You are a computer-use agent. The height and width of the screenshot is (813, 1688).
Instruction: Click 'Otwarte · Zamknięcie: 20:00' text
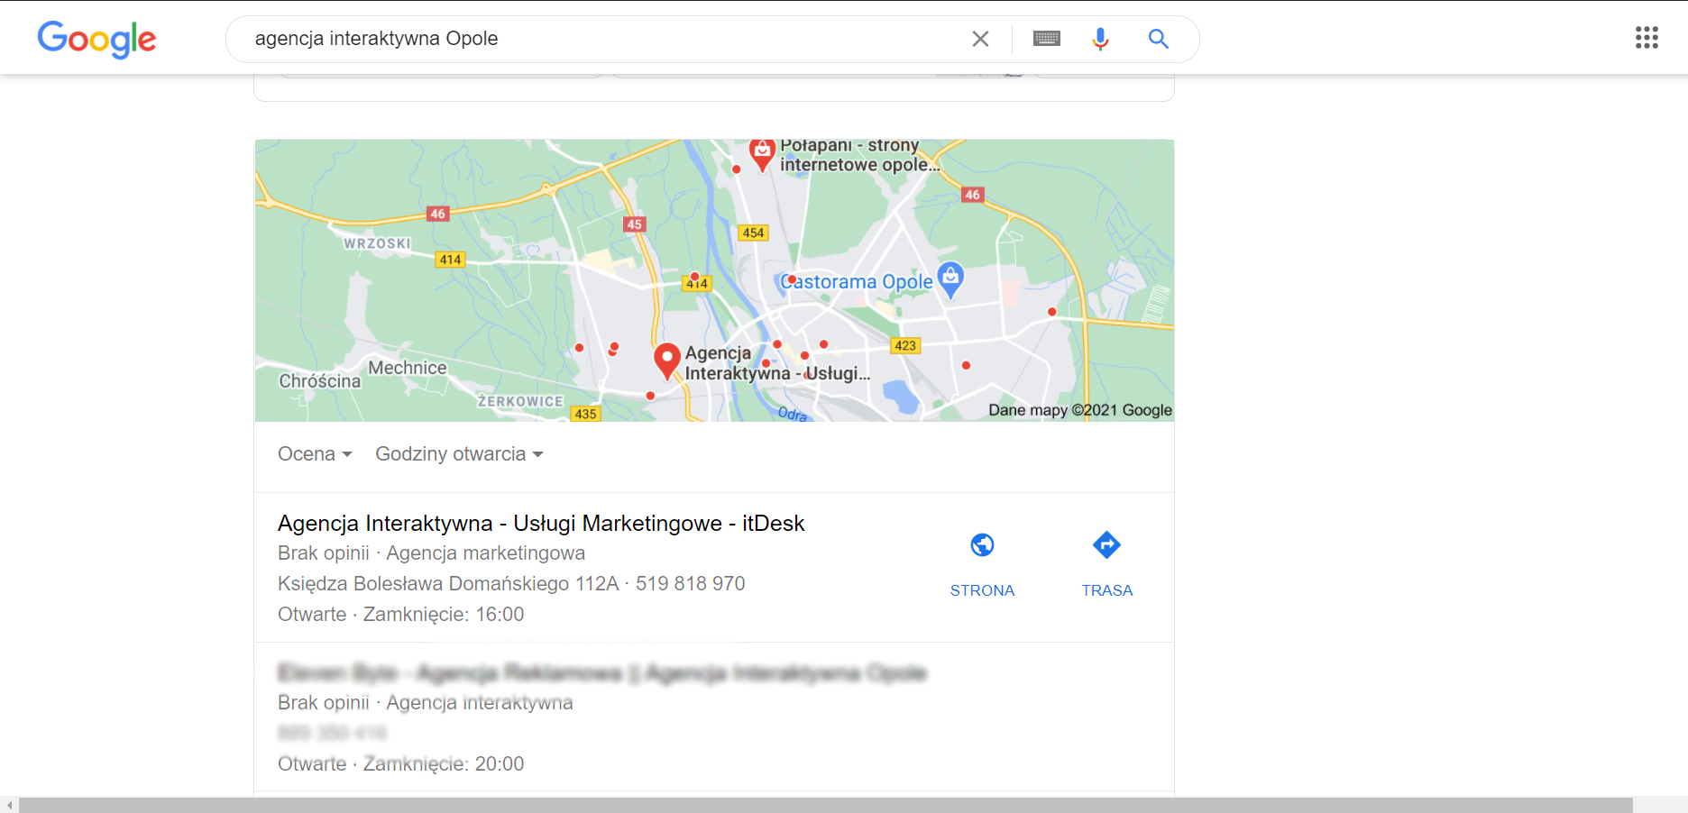(x=400, y=764)
